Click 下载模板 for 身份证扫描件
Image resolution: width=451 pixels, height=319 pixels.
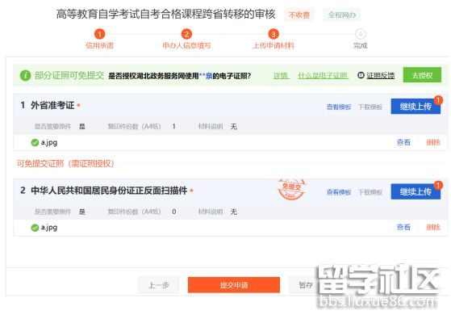370,192
